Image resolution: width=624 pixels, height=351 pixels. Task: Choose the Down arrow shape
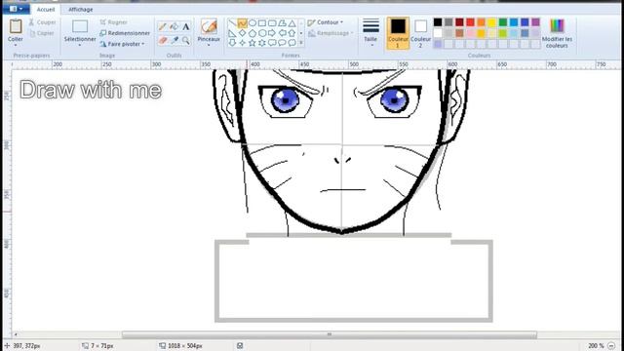(232, 43)
